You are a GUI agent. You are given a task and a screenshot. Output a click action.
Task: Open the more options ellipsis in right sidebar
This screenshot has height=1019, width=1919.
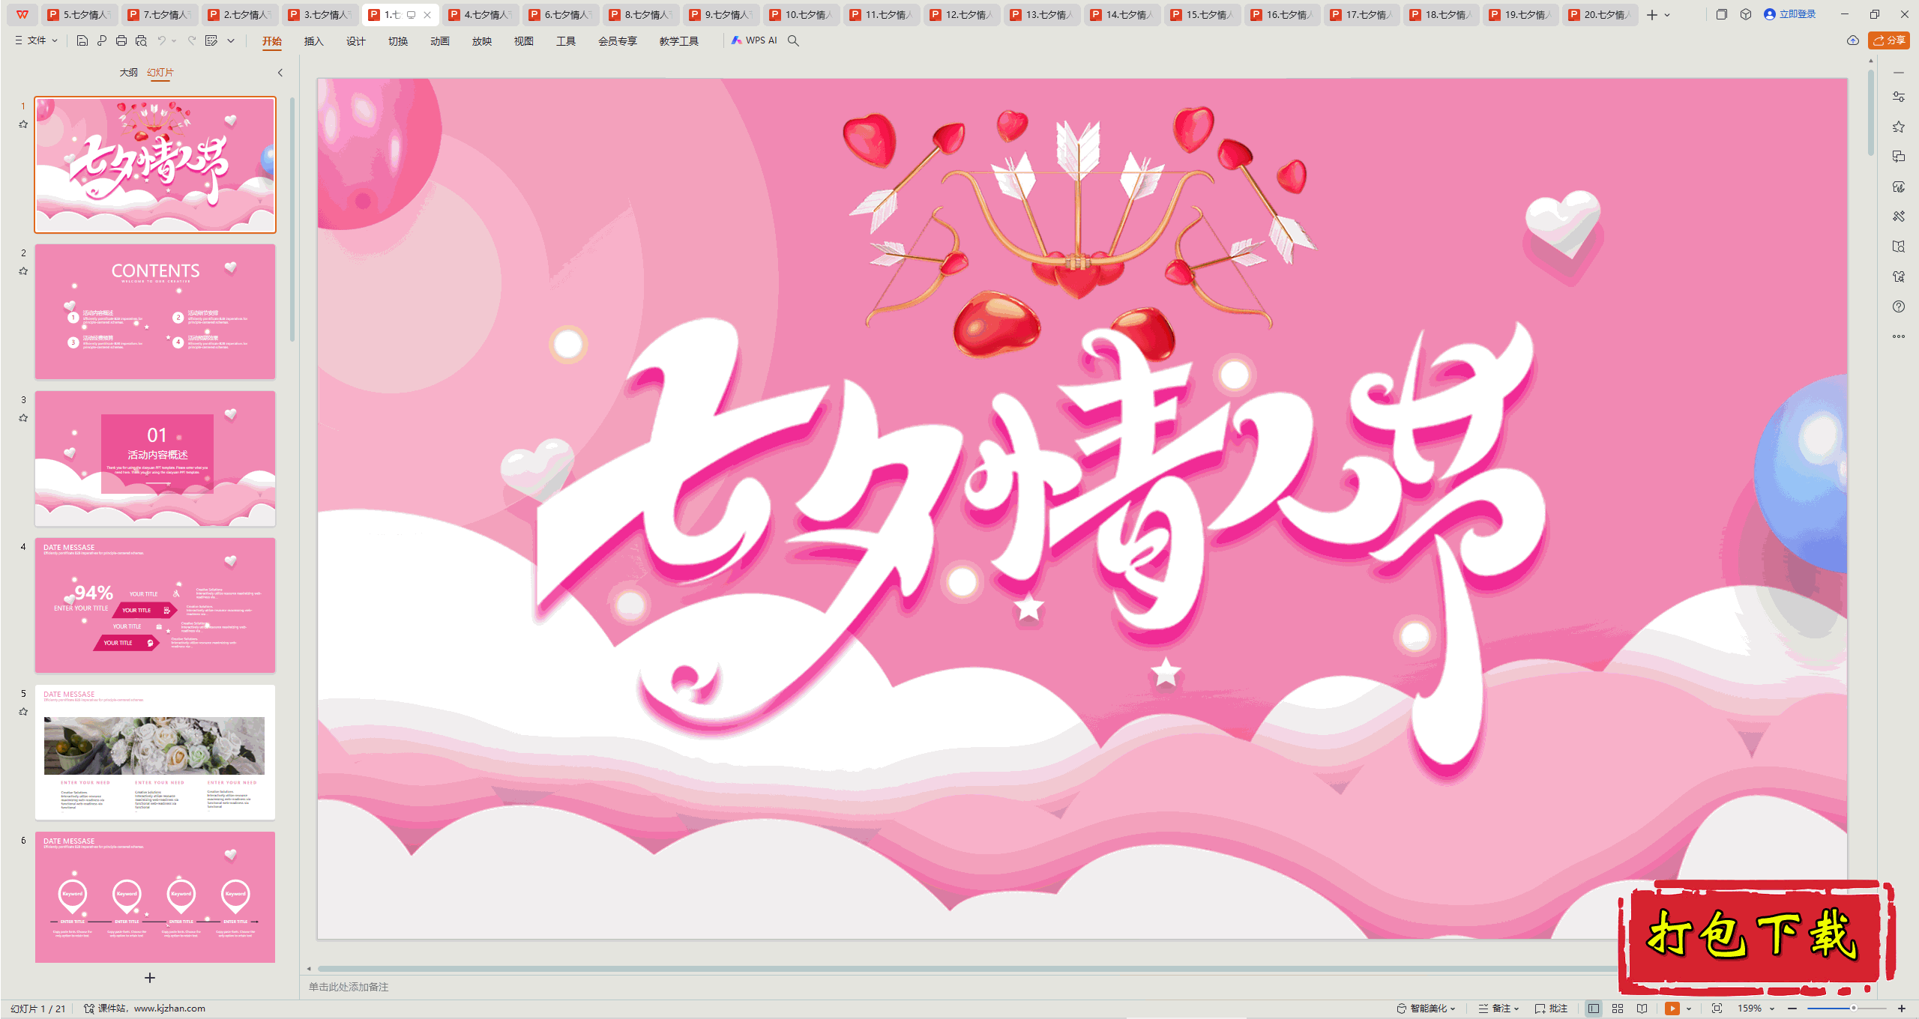1899,336
